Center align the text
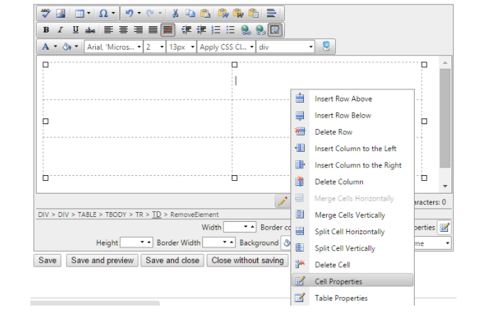 [x=124, y=30]
